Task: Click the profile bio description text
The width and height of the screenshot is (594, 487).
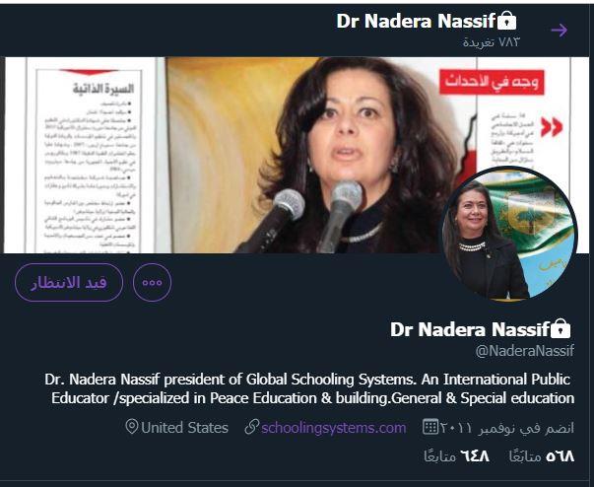Action: coord(309,388)
